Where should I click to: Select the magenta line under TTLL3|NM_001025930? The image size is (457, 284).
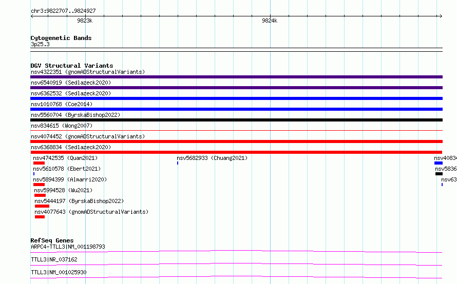click(236, 277)
